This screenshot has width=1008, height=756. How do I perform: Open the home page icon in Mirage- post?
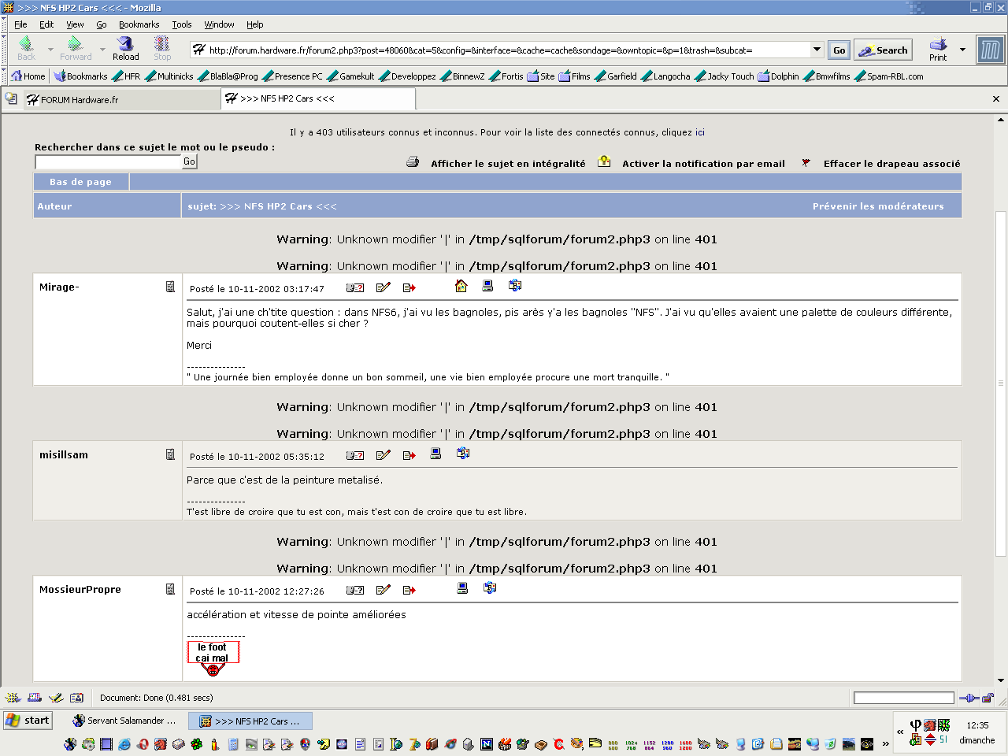[461, 287]
